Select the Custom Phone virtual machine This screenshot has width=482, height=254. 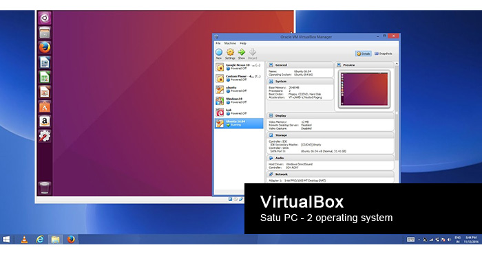click(x=239, y=78)
